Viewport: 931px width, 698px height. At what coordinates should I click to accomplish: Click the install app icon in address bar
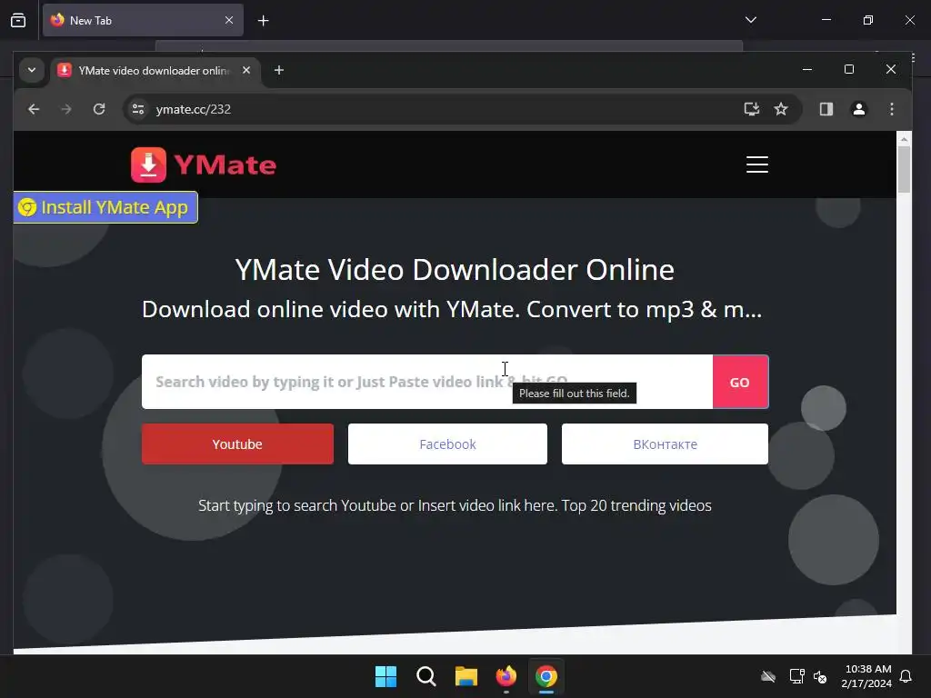pos(752,109)
